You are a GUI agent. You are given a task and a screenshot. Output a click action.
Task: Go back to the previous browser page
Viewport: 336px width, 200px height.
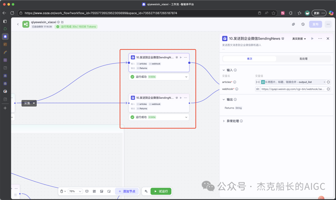coord(4,13)
